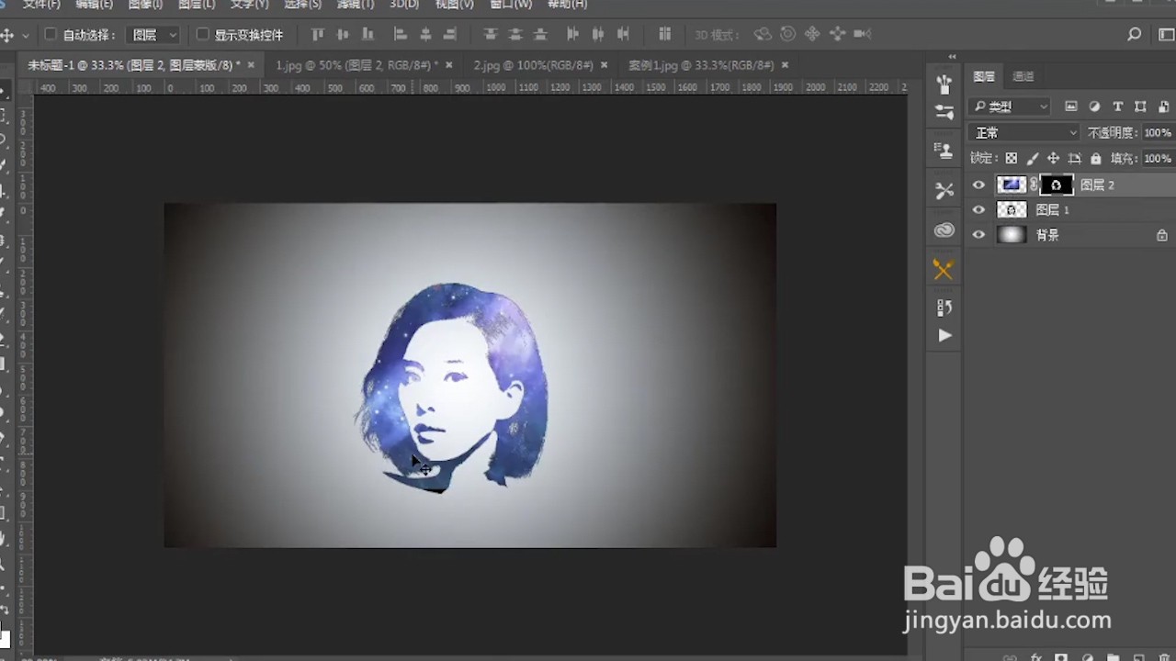The image size is (1176, 661).
Task: Hide the 背景 layer eye icon
Action: 978,235
